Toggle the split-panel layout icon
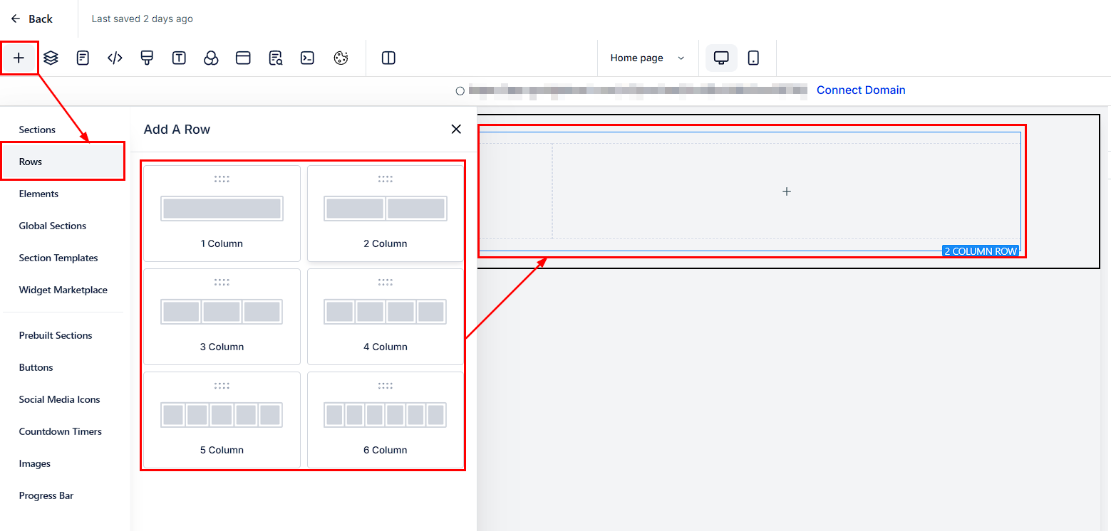This screenshot has width=1111, height=531. click(388, 58)
